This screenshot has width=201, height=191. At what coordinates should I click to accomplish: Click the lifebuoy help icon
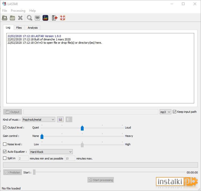(63, 18)
